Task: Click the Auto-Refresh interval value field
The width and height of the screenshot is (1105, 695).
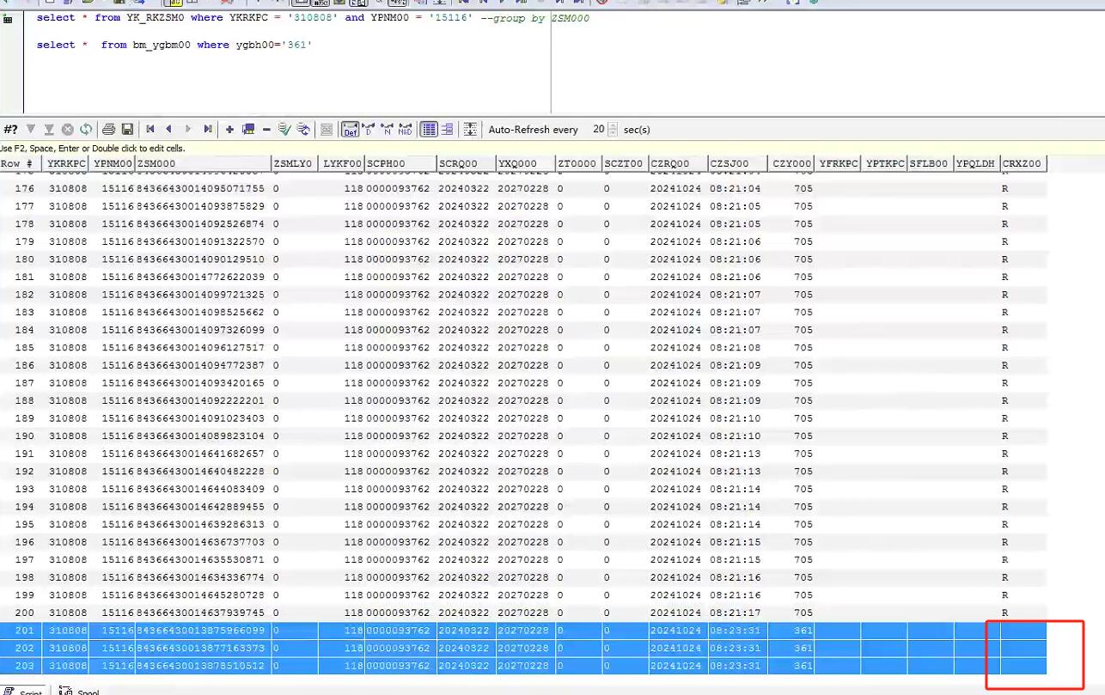Action: click(x=597, y=130)
